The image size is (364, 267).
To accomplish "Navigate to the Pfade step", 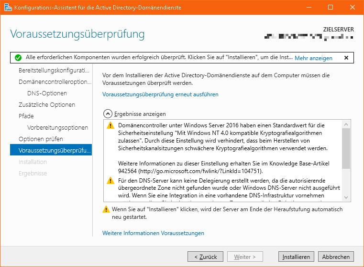I will 26,116.
